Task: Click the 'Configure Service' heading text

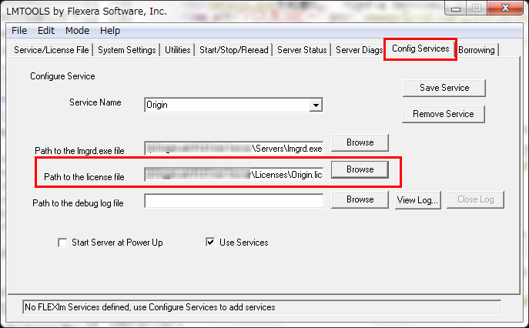Action: [62, 76]
